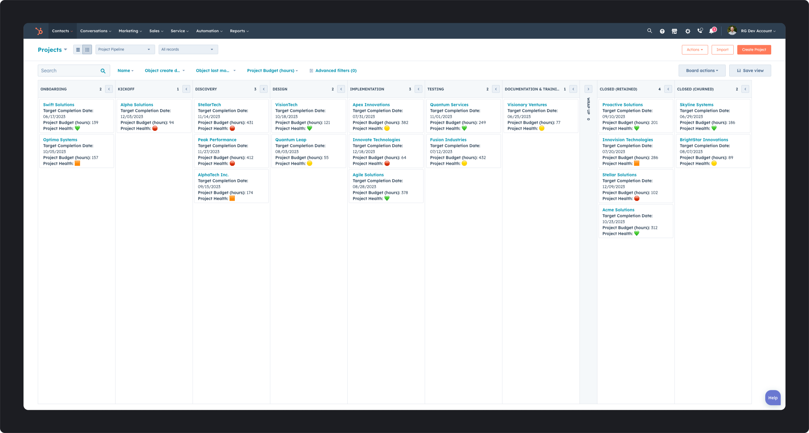This screenshot has width=809, height=433.
Task: Open the settings gear icon
Action: pyautogui.click(x=688, y=31)
